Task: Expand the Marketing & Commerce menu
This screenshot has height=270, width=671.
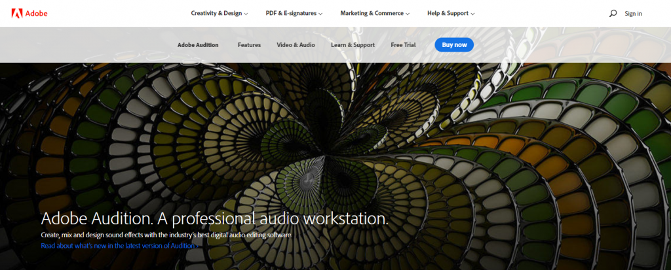Action: (x=375, y=13)
